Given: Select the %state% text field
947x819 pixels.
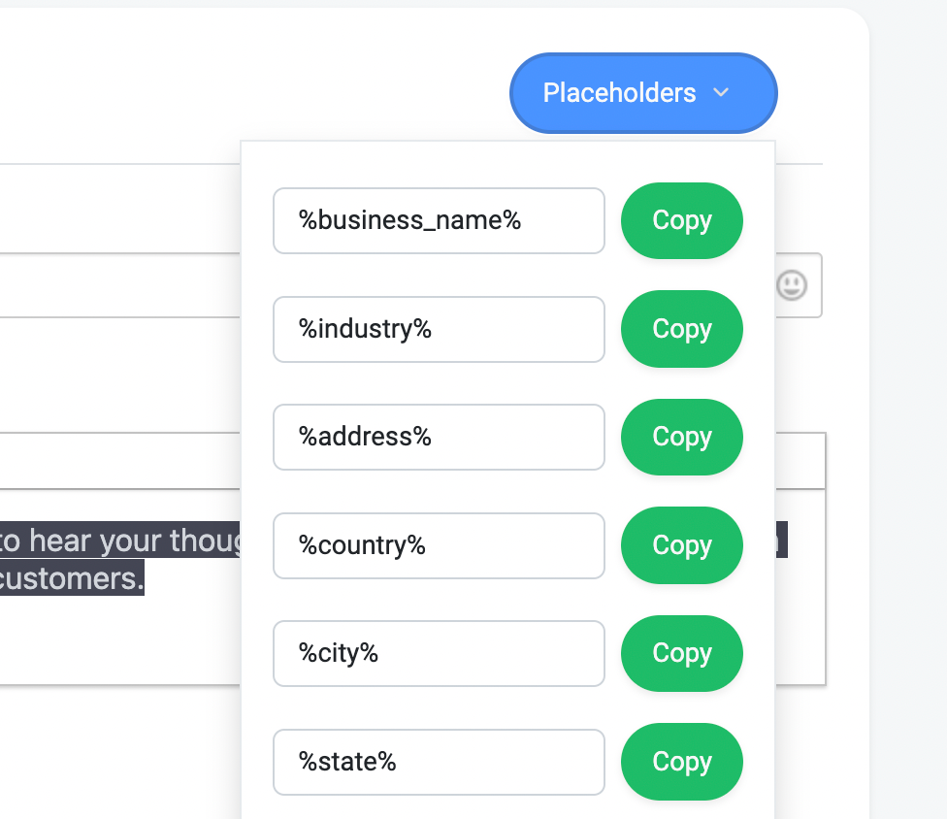Looking at the screenshot, I should (439, 762).
